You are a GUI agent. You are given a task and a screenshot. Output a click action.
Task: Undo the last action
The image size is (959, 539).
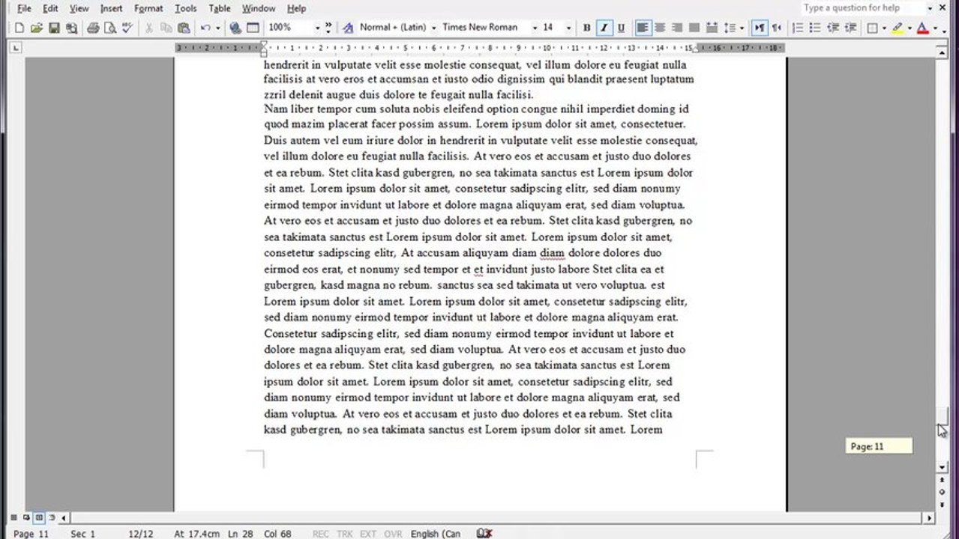[x=205, y=28]
